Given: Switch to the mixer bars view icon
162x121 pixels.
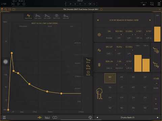Looking at the screenshot, I should [47, 117].
